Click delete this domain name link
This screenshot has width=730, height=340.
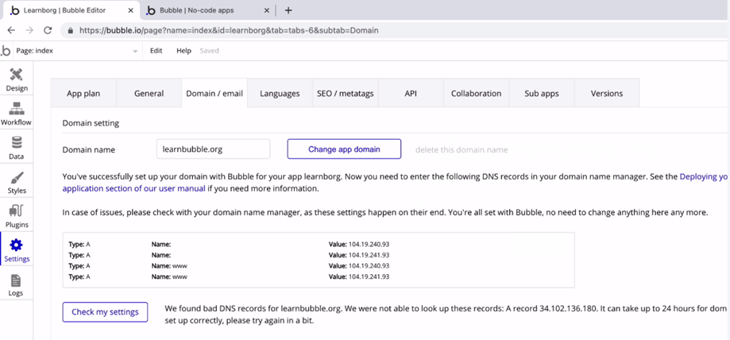[x=462, y=150]
